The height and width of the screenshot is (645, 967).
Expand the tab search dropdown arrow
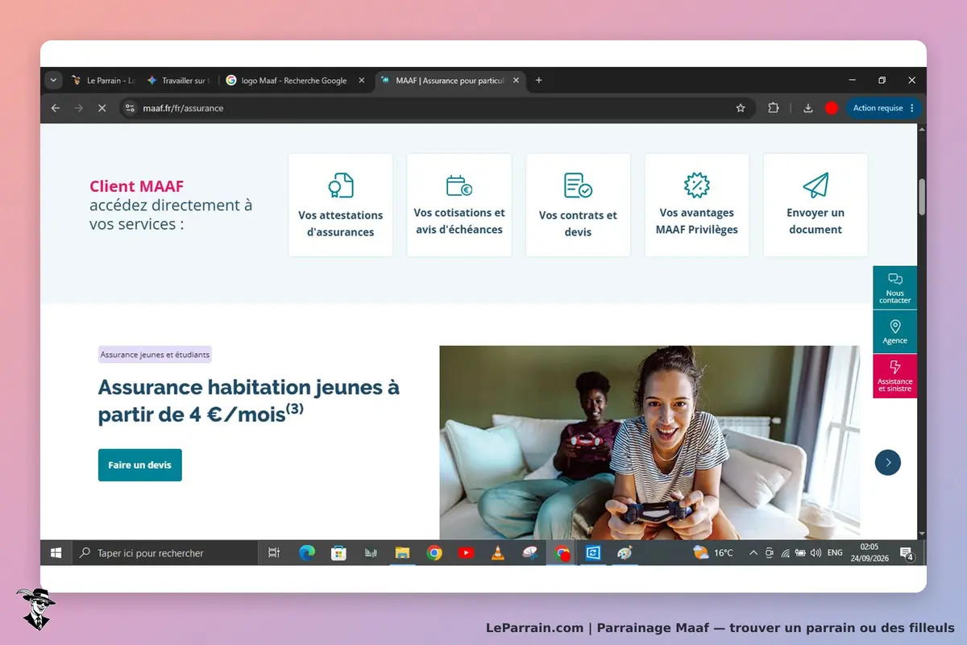[x=54, y=81]
